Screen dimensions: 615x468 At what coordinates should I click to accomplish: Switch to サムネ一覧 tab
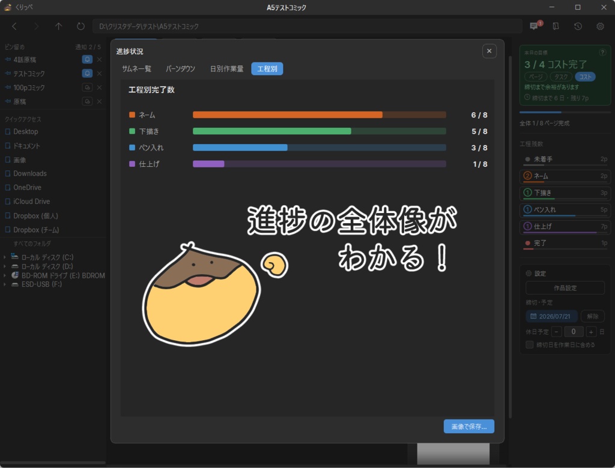point(136,68)
